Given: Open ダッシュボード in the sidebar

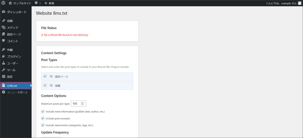Looking at the screenshot, I should coord(17,12).
